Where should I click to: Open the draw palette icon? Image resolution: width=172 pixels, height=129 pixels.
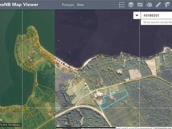(149, 5)
